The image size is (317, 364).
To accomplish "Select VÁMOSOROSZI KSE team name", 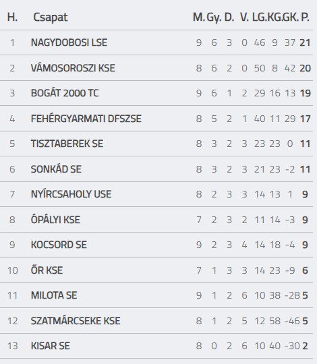I will 73,68.
